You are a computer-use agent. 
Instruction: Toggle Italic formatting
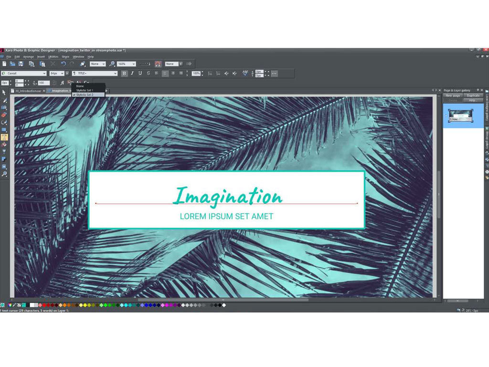[132, 74]
